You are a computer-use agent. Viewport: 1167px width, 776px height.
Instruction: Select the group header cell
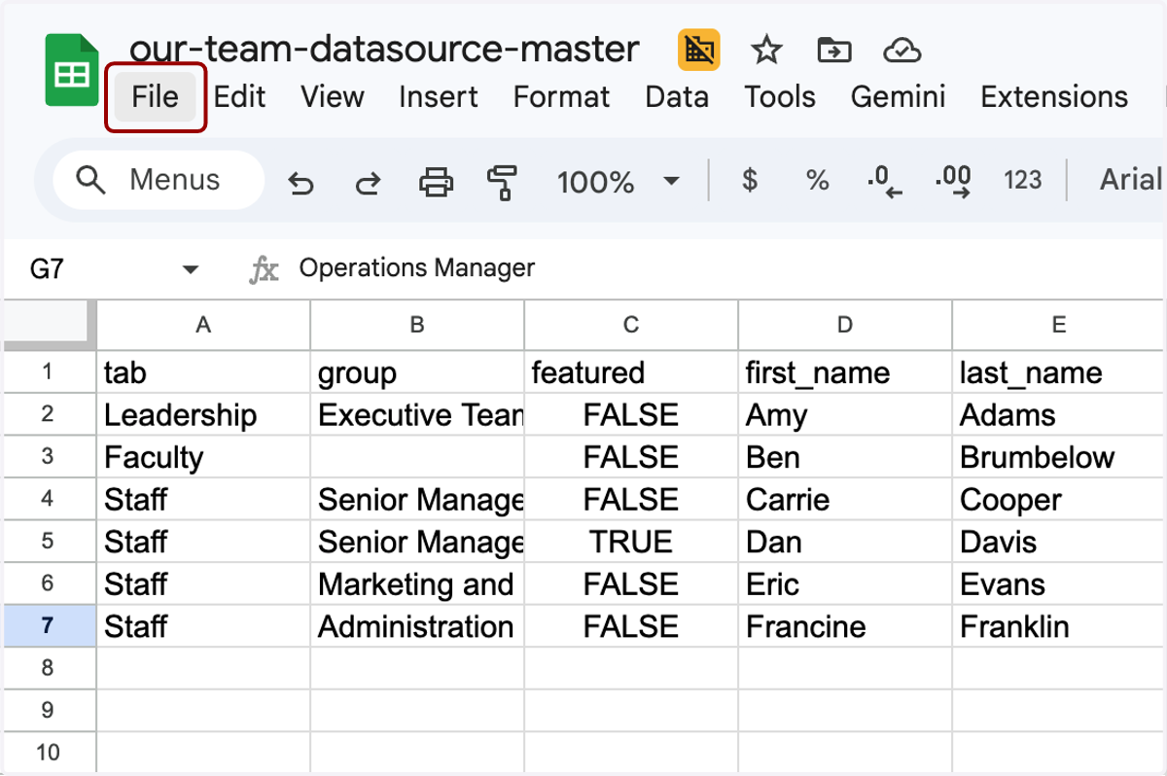(x=417, y=371)
